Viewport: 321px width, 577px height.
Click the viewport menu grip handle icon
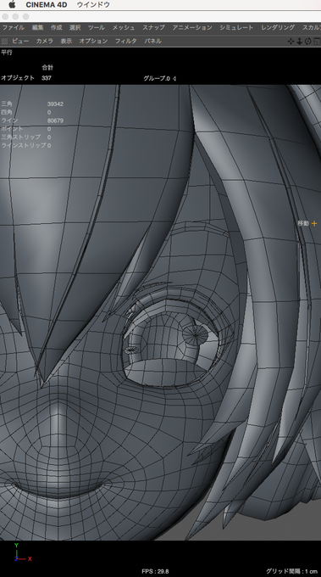point(4,42)
